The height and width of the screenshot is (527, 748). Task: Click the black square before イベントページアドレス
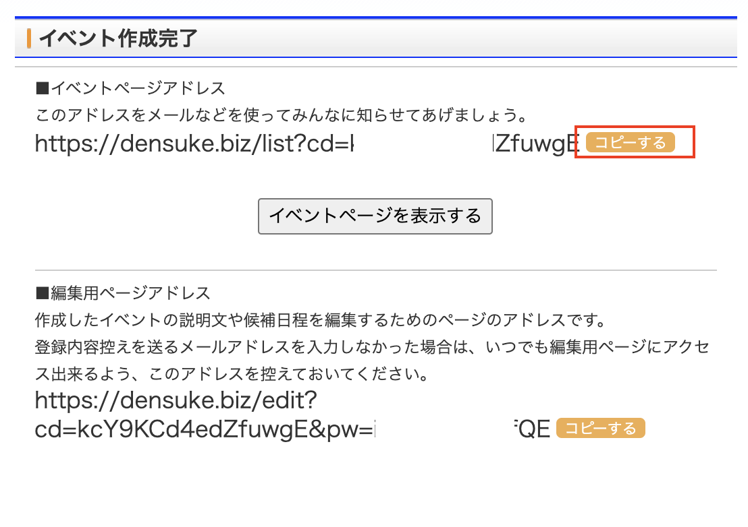(x=43, y=88)
